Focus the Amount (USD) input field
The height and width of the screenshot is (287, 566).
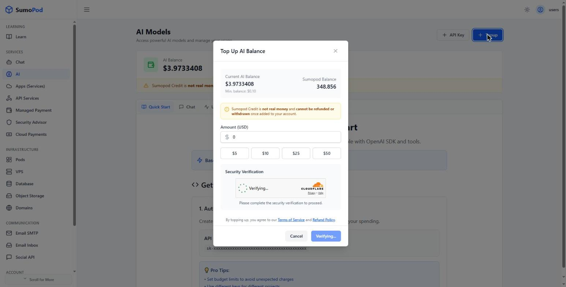coord(280,137)
